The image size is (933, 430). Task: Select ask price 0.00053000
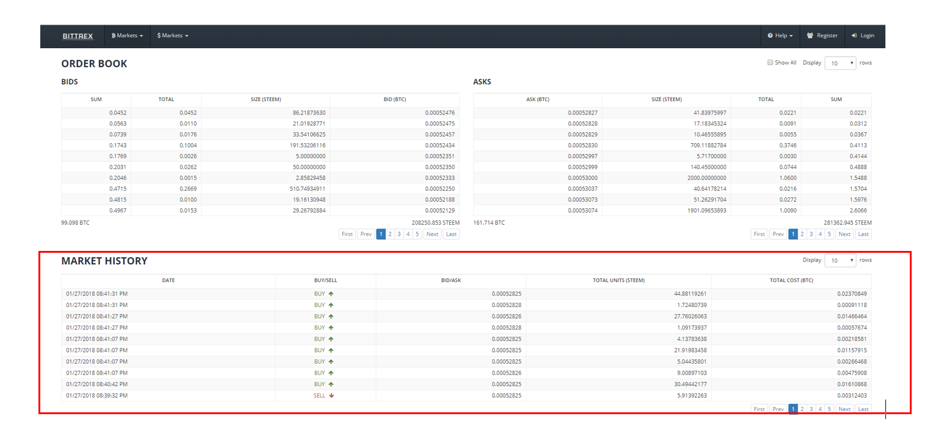[583, 178]
